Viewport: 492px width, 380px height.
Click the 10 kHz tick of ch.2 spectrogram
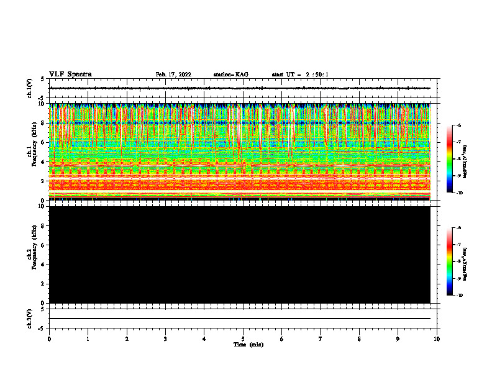43,206
